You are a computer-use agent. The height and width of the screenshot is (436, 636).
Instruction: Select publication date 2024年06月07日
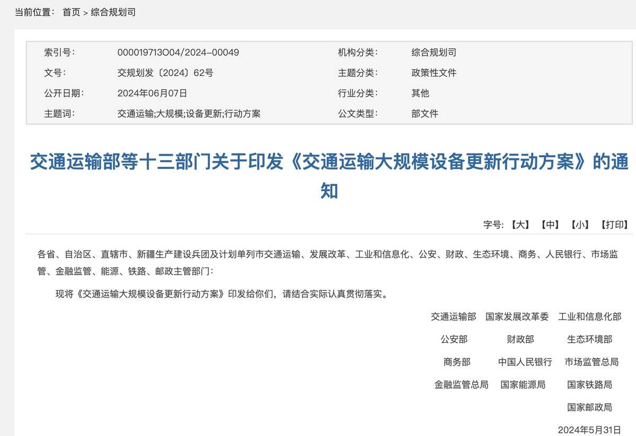pyautogui.click(x=152, y=93)
